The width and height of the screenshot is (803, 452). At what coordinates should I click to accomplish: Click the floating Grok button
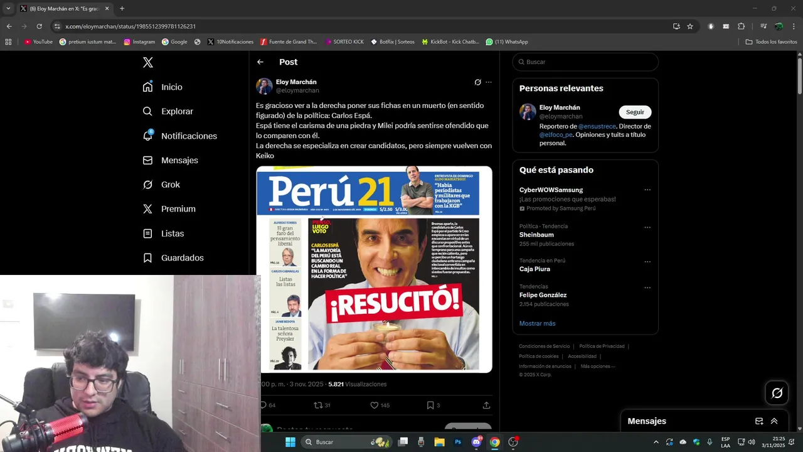tap(777, 393)
